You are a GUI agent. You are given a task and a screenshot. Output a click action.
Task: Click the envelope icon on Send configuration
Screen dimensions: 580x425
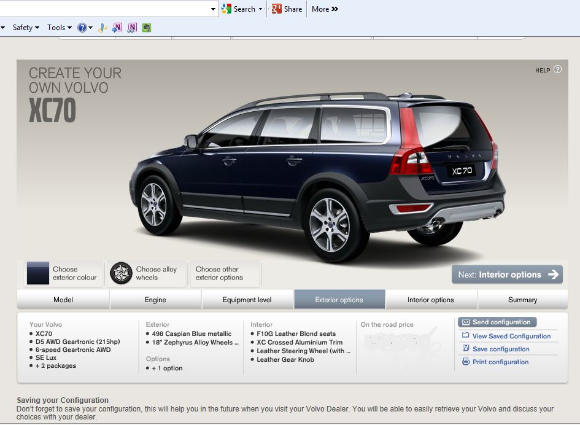point(466,322)
